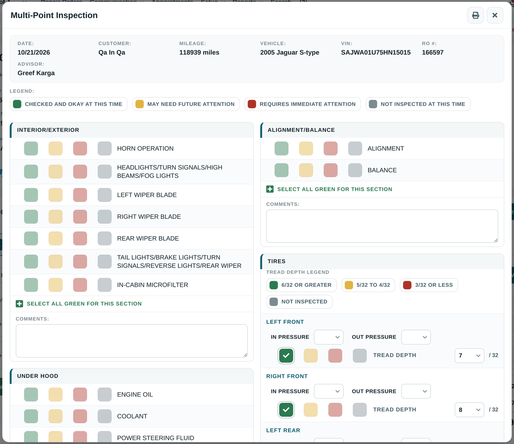Screen dimensions: 514x444
Task: Mark Coolant as yellow future attention
Action: [x=56, y=416]
